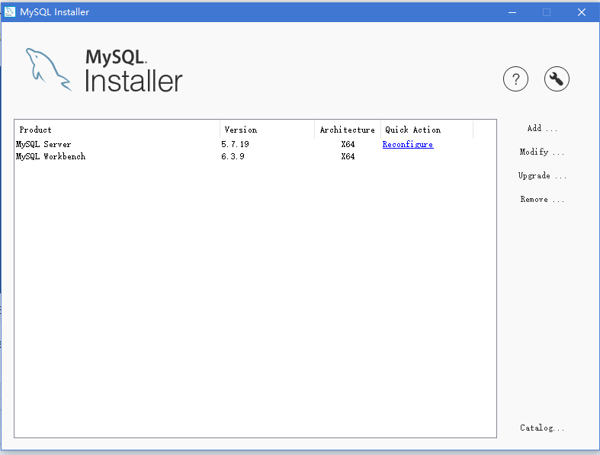Screen dimensions: 600x455
Task: Sort by the Version column header
Action: pyautogui.click(x=267, y=130)
